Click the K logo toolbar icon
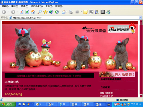The height and width of the screenshot is (107, 143). coord(91,12)
